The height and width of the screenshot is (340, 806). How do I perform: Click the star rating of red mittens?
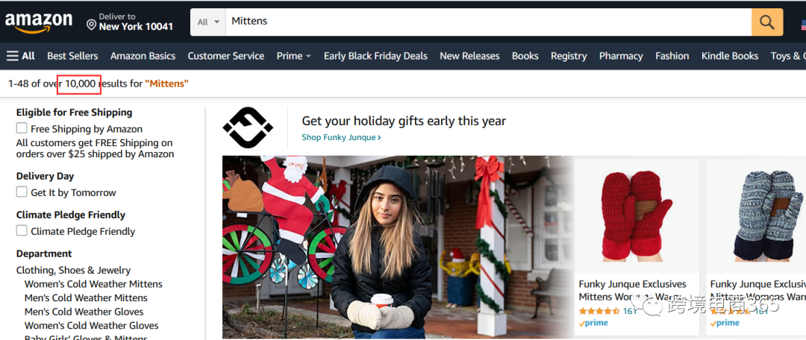[x=599, y=311]
